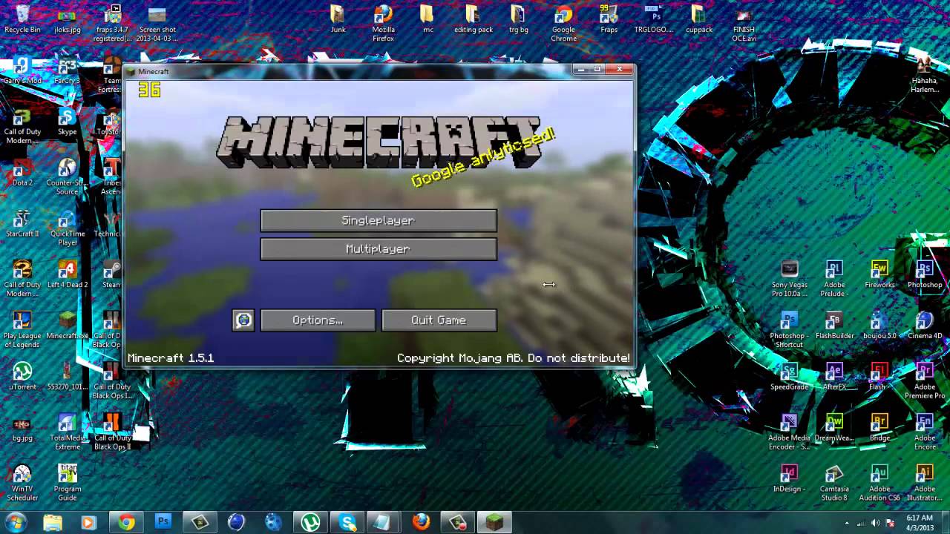Click the Minecraft 1.5.1 version text
Screen dimensions: 950x534
171,358
